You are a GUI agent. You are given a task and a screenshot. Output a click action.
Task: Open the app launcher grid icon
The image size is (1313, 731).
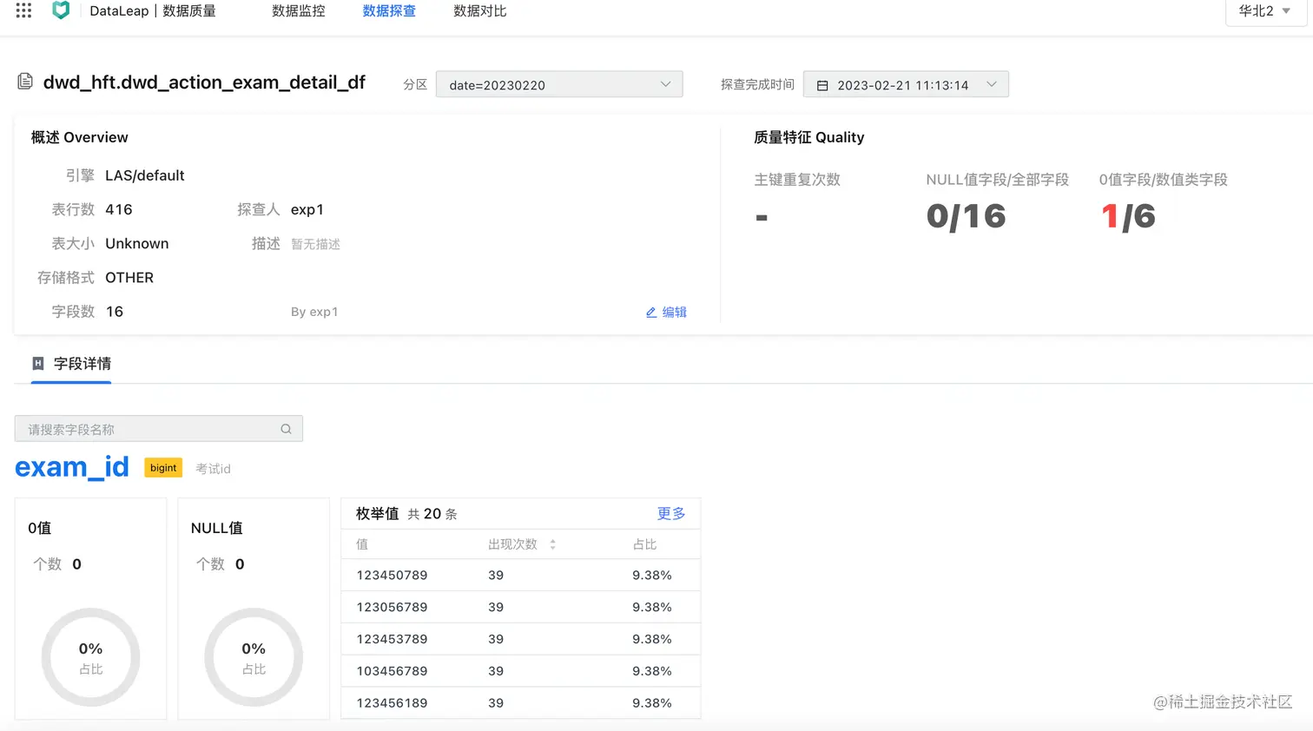pyautogui.click(x=23, y=10)
